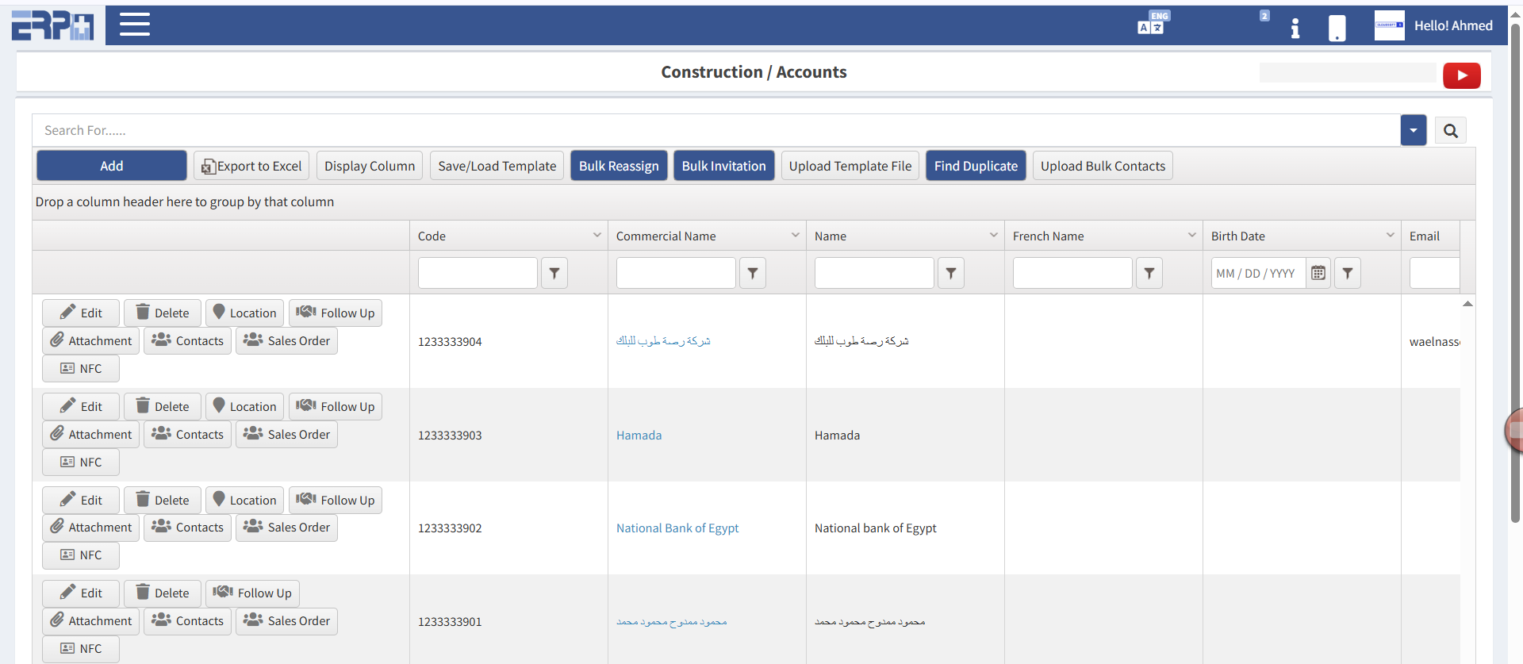This screenshot has height=664, width=1523.
Task: Click the magnifier search icon
Action: tap(1450, 131)
